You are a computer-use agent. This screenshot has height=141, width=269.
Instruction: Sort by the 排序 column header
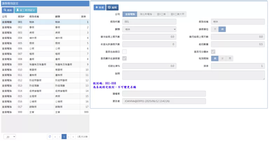click(83, 16)
